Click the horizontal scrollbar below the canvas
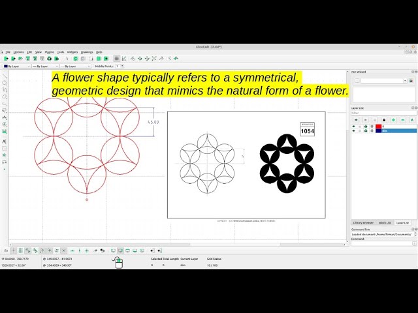The image size is (418, 313). coord(177,244)
